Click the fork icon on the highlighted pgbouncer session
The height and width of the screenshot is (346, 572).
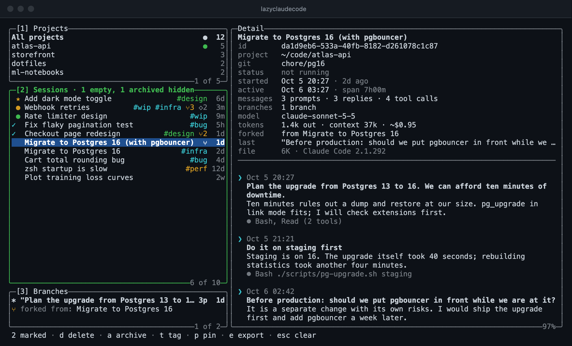tap(205, 143)
